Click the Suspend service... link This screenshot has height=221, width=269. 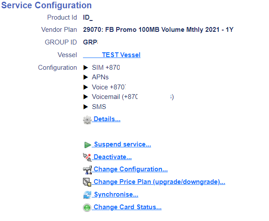pyautogui.click(x=122, y=144)
